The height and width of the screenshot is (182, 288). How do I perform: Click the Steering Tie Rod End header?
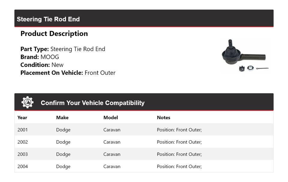[48, 19]
